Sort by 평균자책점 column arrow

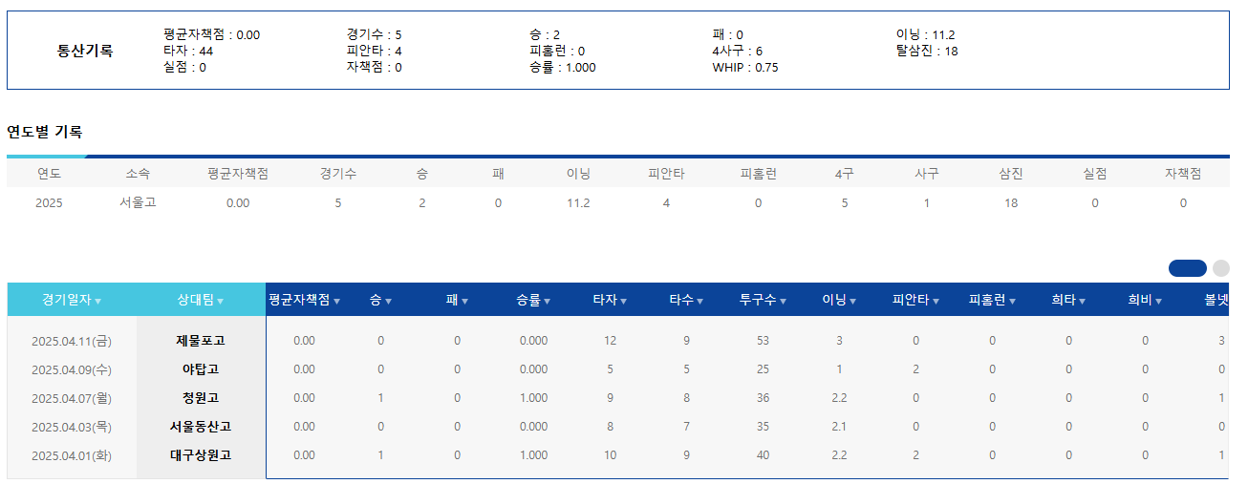click(x=337, y=301)
